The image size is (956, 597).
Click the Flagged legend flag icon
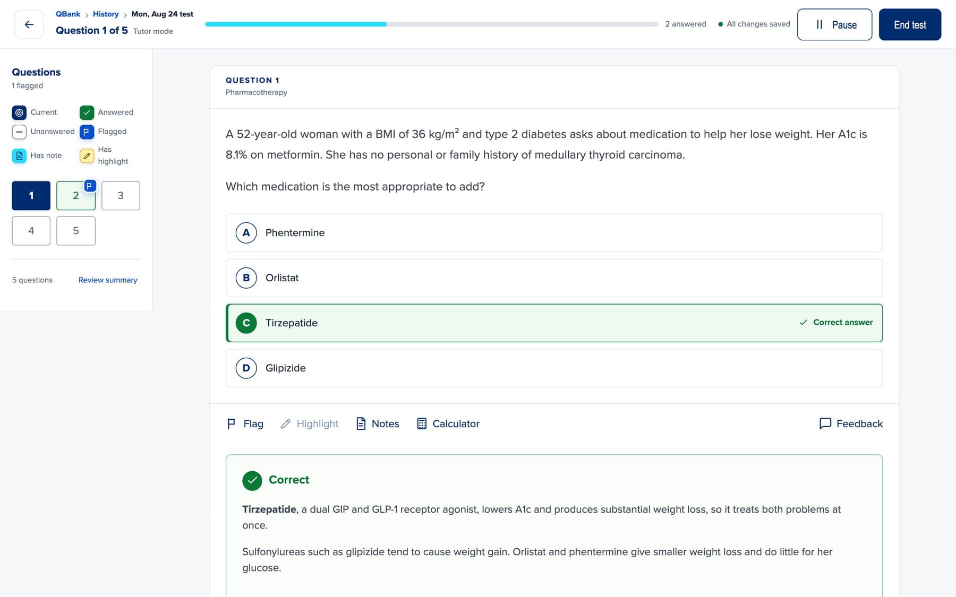pos(87,132)
